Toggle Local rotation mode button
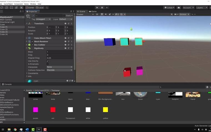The image size is (211, 132). pos(40,8)
